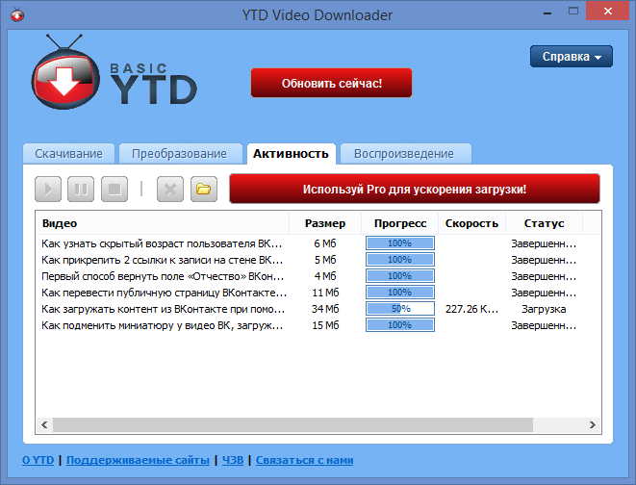Click Завершенн status of the 6 Мб video
This screenshot has width=636, height=485.
(x=544, y=243)
